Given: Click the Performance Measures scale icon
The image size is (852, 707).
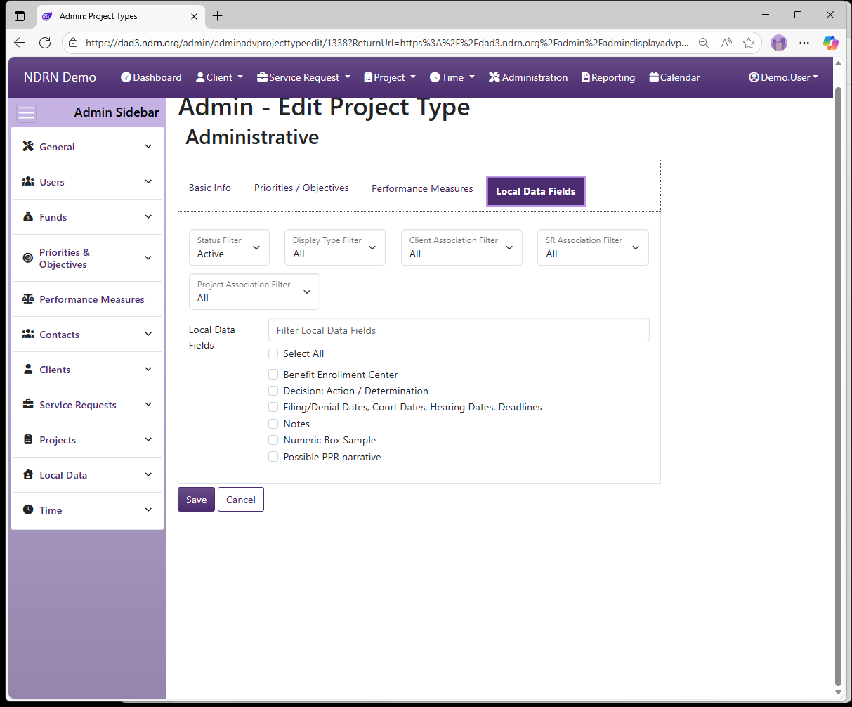Looking at the screenshot, I should pos(28,299).
